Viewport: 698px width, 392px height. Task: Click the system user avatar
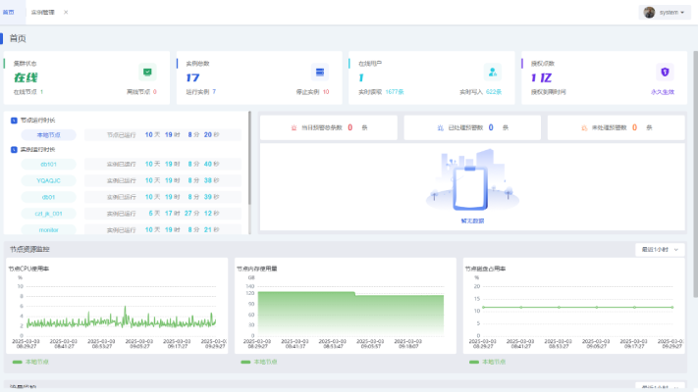649,12
